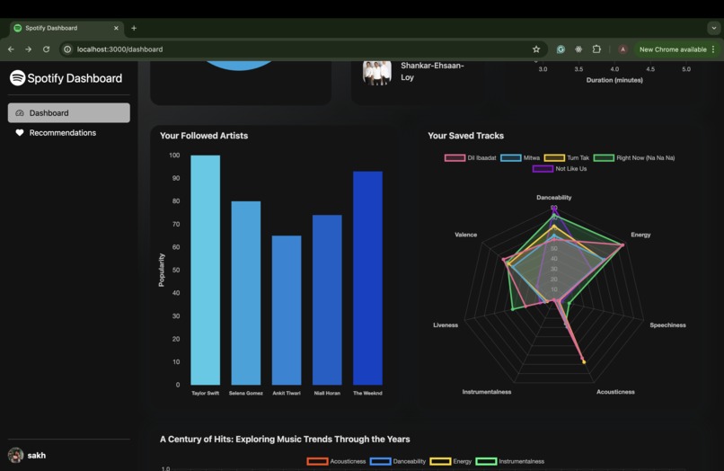Image resolution: width=724 pixels, height=471 pixels.
Task: Click the site info icon in the address bar
Action: (67, 49)
